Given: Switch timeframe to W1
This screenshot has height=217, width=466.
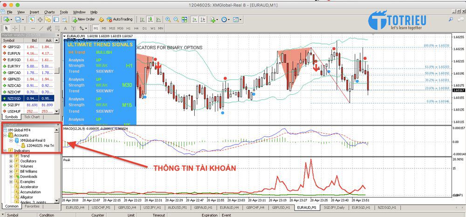Looking at the screenshot, I should (152, 28).
